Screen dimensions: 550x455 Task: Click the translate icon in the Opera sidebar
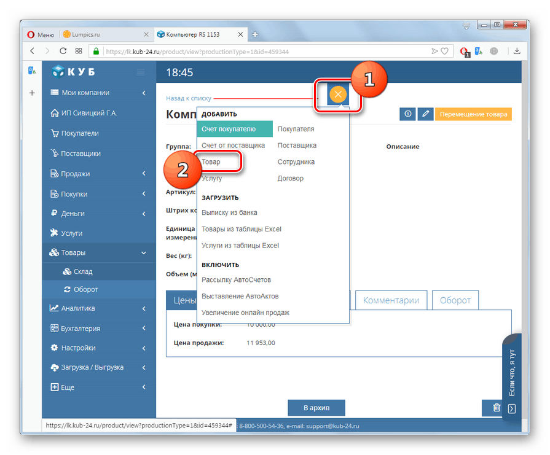coord(32,71)
